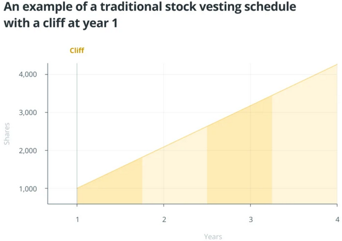Click the vertical cliff marker line
The height and width of the screenshot is (241, 342).
77,126
